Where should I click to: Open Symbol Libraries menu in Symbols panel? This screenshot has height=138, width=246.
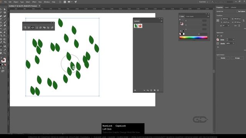coord(135,90)
